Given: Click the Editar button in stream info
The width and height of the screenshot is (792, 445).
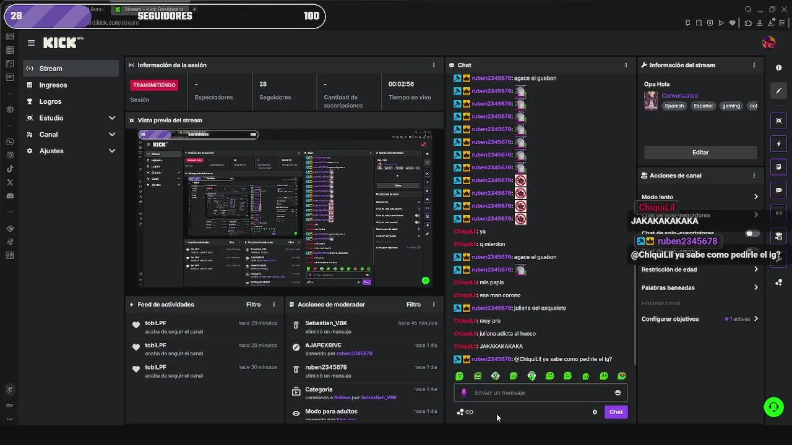Looking at the screenshot, I should click(700, 152).
